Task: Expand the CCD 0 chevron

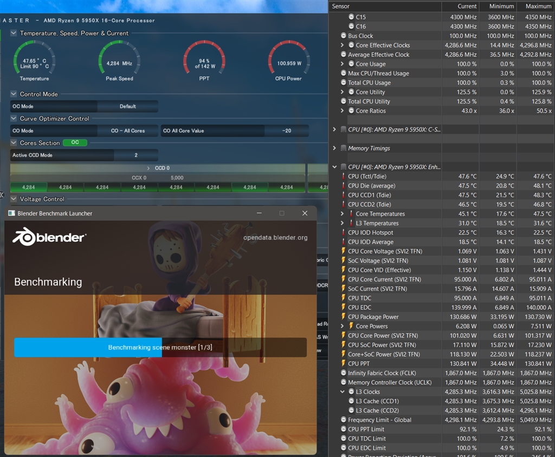Action: pos(149,168)
